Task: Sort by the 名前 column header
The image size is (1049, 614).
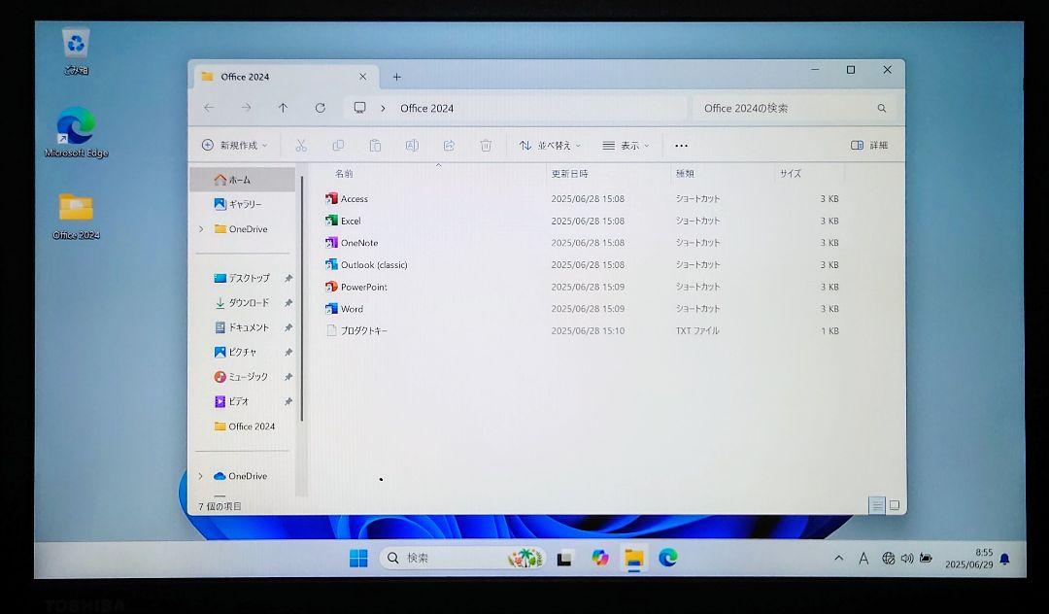Action: pyautogui.click(x=344, y=174)
